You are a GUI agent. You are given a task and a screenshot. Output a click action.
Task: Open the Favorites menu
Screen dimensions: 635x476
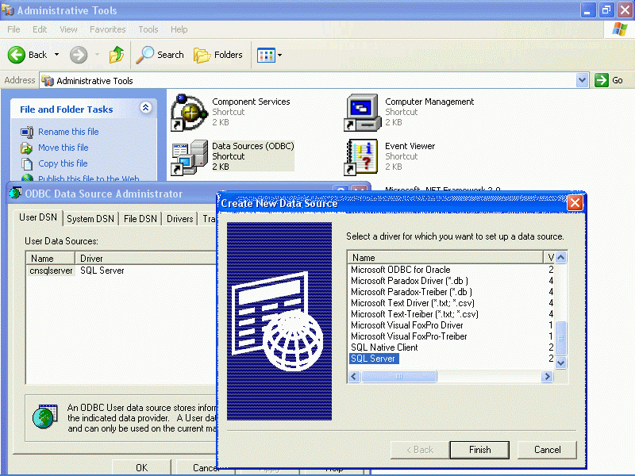pyautogui.click(x=108, y=29)
